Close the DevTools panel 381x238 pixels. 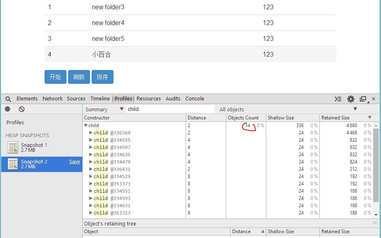coord(374,99)
